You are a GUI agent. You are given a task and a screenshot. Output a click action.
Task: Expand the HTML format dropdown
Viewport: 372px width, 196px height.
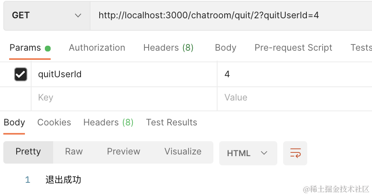pyautogui.click(x=248, y=153)
